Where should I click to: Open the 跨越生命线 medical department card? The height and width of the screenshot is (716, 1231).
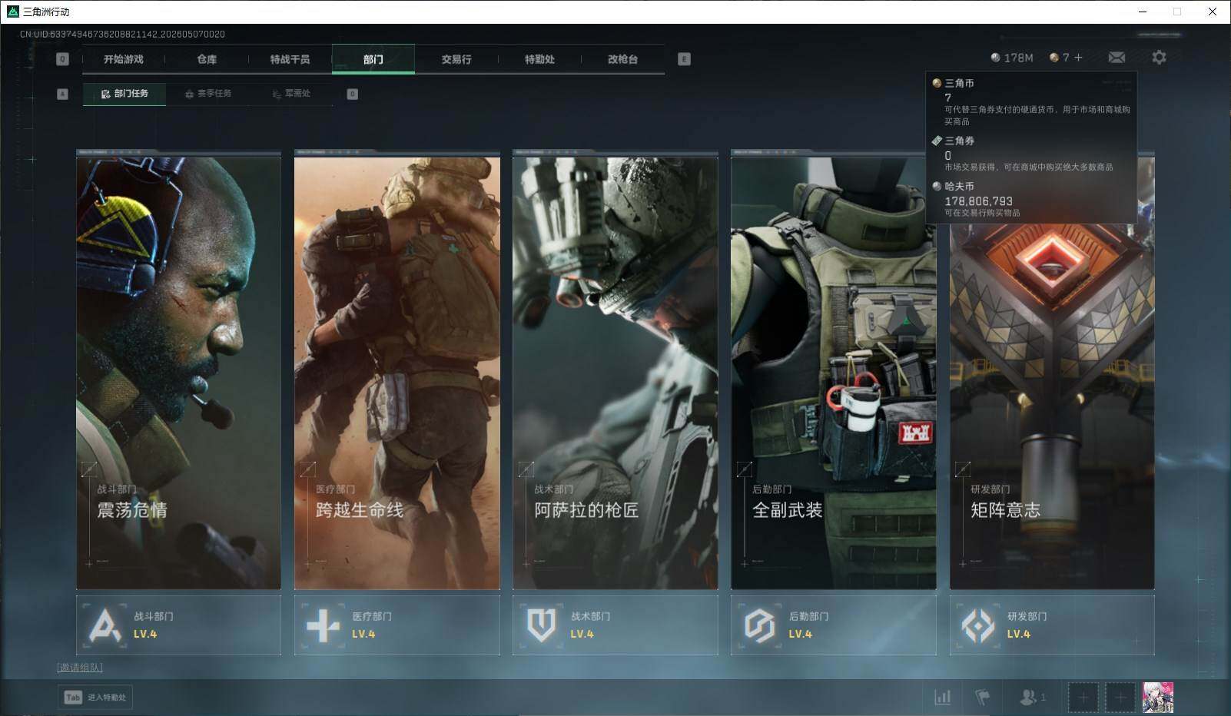pyautogui.click(x=397, y=373)
